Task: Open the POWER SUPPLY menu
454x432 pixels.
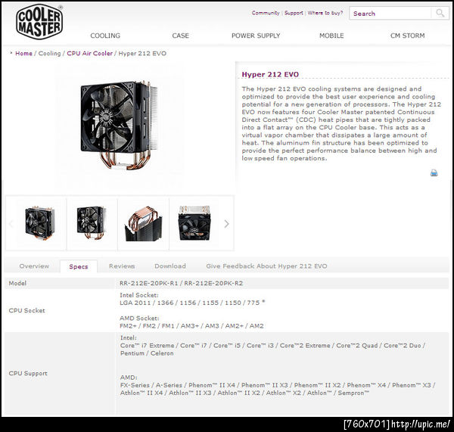Action: coord(256,36)
